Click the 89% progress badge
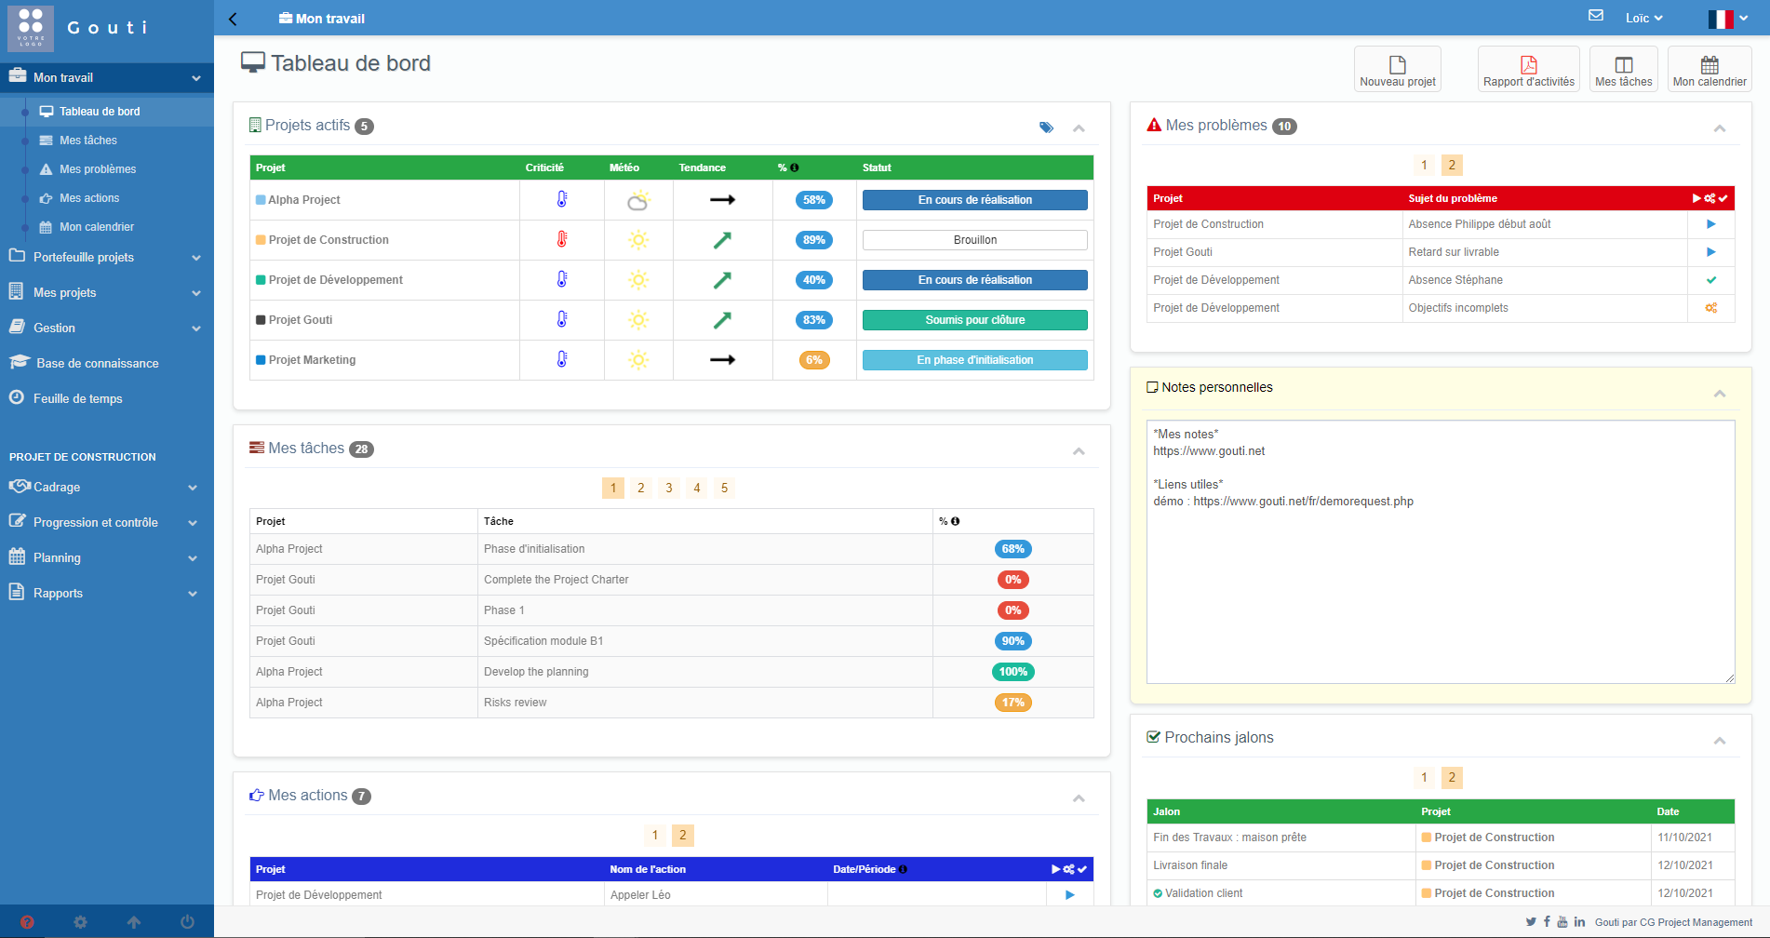Image resolution: width=1770 pixels, height=938 pixels. 813,240
